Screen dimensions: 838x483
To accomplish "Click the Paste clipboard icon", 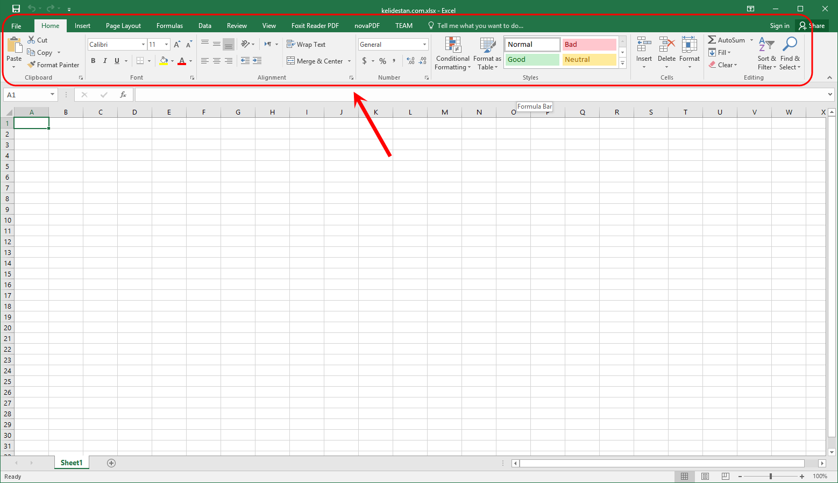I will tap(14, 45).
